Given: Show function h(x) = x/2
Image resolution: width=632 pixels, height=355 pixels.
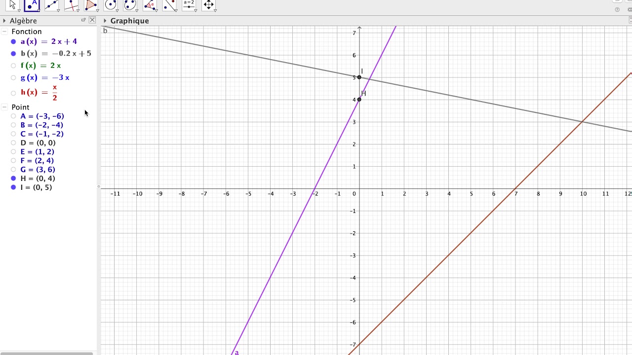Looking at the screenshot, I should 13,93.
